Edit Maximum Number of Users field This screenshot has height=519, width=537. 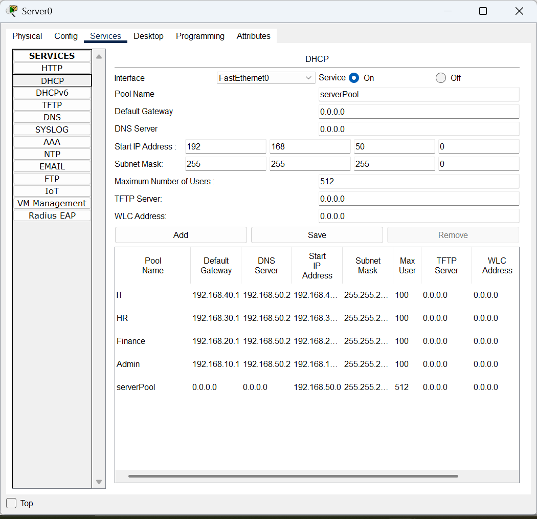click(x=419, y=181)
